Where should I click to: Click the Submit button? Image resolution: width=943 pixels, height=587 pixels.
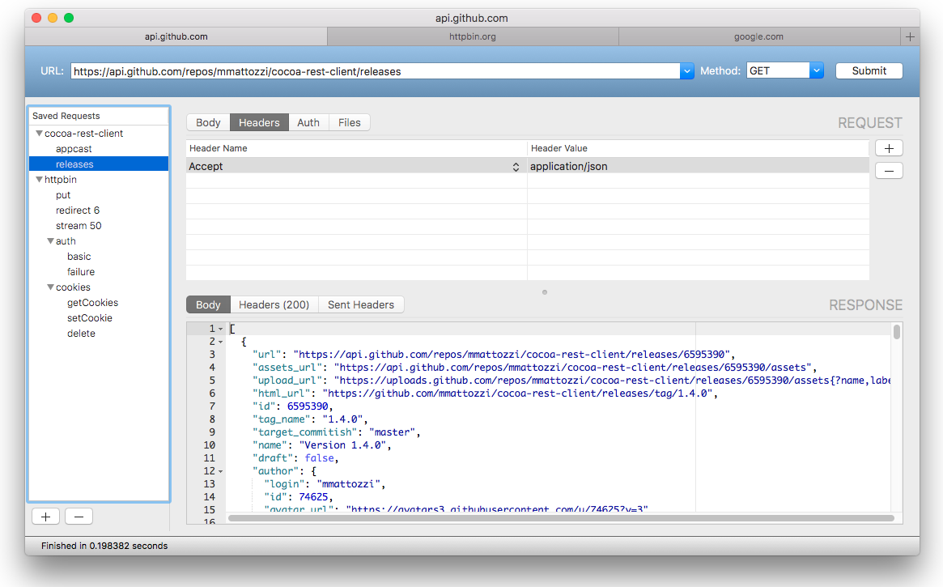point(869,71)
